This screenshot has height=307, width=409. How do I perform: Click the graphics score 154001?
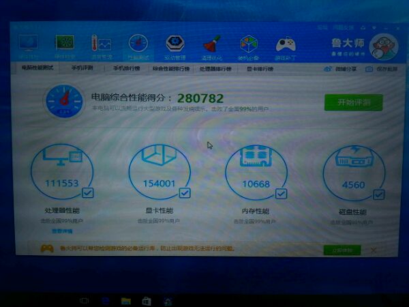(x=159, y=184)
